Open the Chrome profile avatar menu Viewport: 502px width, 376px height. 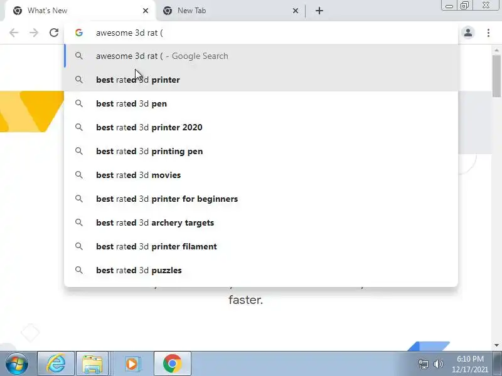pyautogui.click(x=468, y=33)
